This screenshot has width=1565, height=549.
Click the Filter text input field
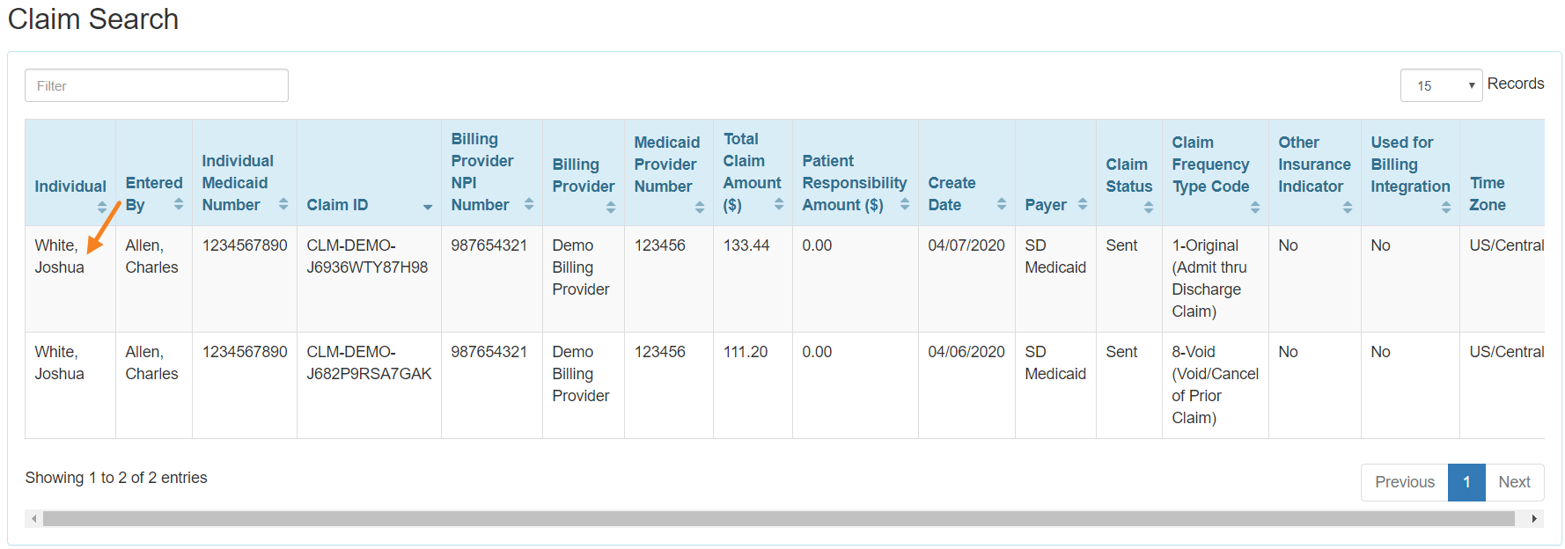(x=157, y=85)
